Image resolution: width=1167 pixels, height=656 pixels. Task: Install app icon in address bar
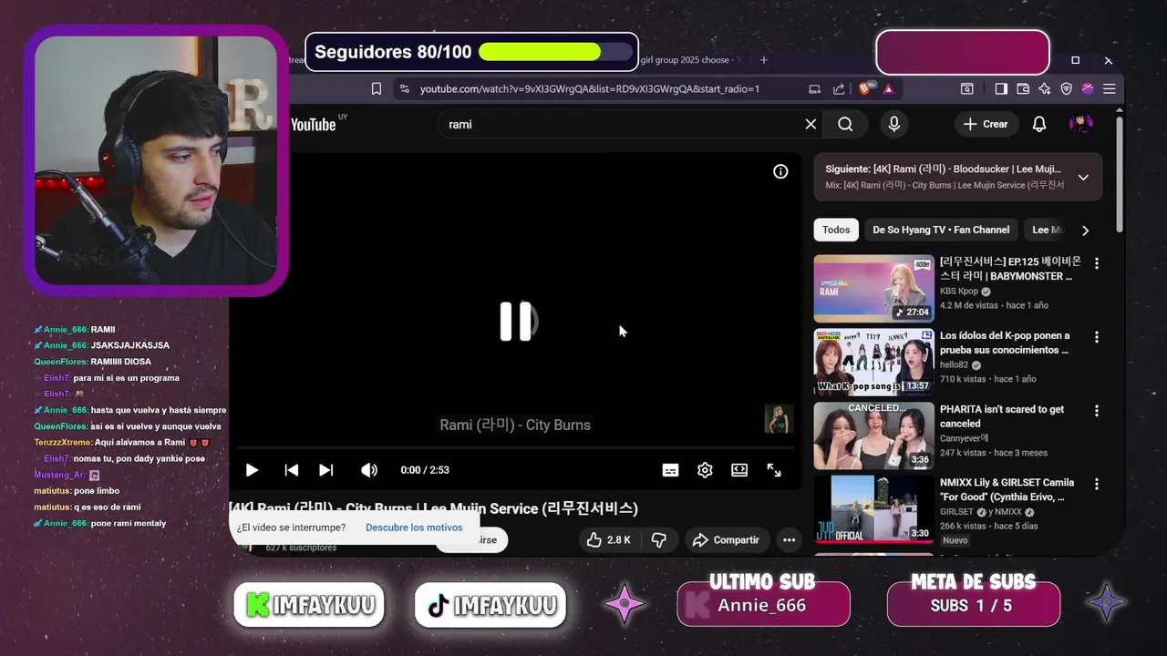pyautogui.click(x=814, y=88)
